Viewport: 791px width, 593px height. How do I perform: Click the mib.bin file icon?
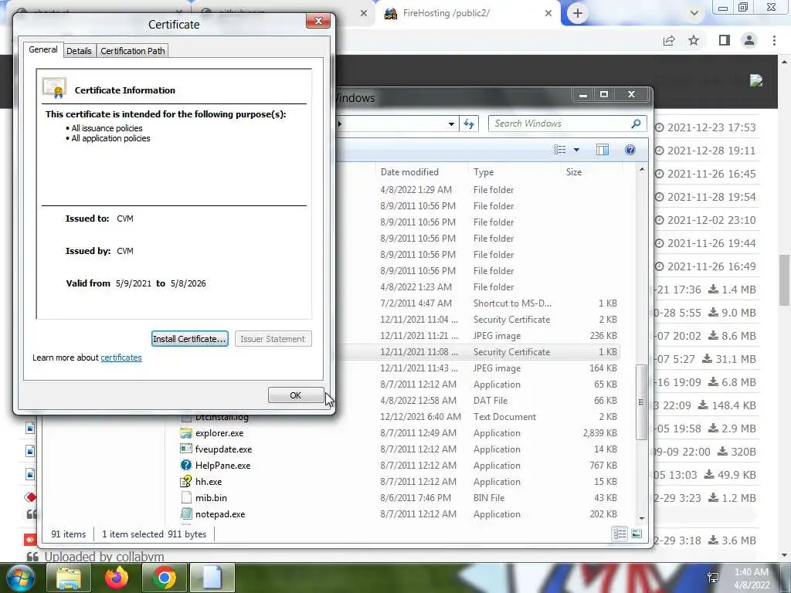coord(186,498)
